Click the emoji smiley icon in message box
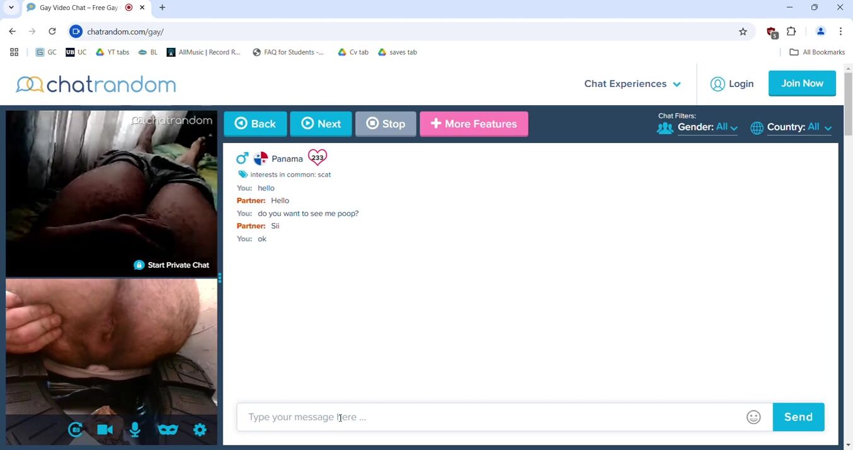This screenshot has height=450, width=853. [753, 417]
